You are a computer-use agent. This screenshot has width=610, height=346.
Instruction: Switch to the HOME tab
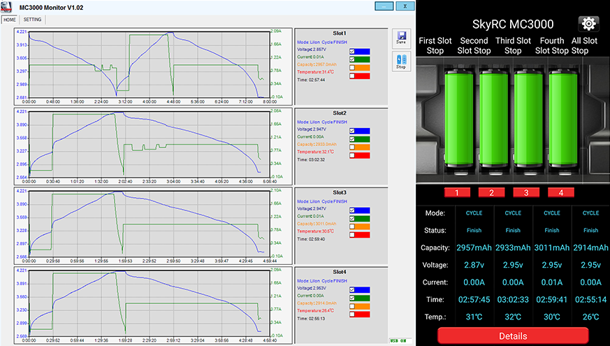coord(10,20)
